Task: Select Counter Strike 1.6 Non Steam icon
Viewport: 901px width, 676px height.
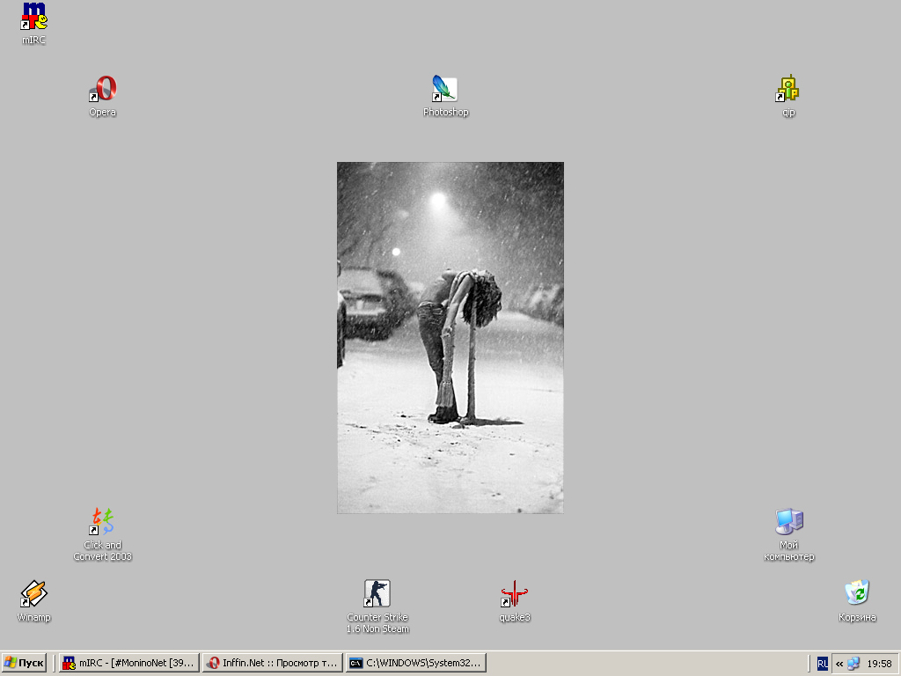Action: click(x=377, y=595)
